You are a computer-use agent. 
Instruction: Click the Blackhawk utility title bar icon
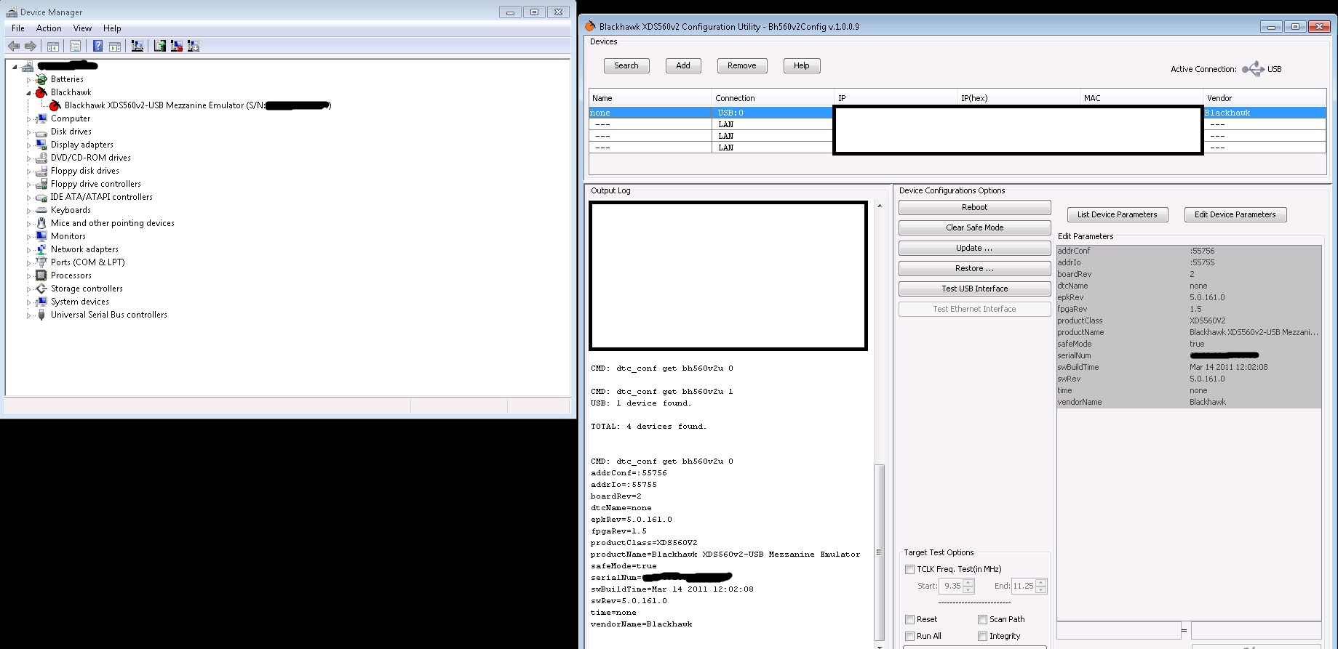(591, 26)
